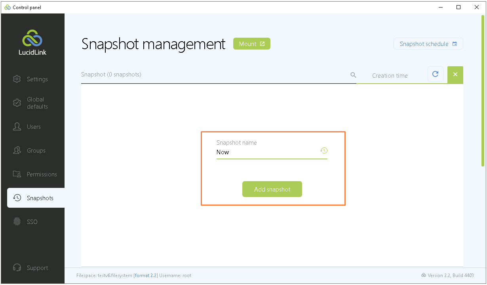Screen dimensions: 487x285
Task: Click the LucidLink logo
Action: point(32,42)
